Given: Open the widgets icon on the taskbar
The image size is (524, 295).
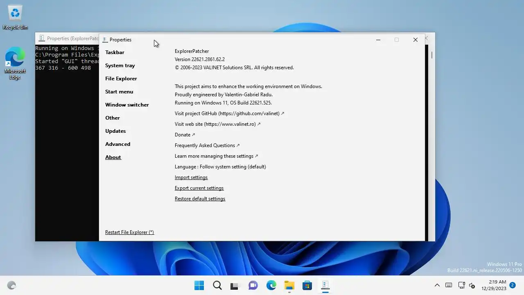Looking at the screenshot, I should (11, 286).
